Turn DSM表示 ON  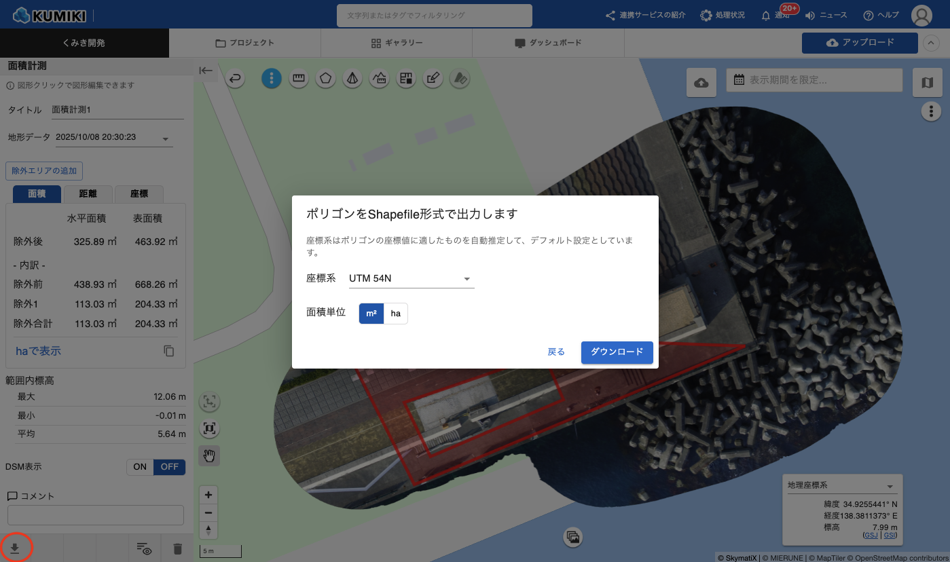pos(140,467)
